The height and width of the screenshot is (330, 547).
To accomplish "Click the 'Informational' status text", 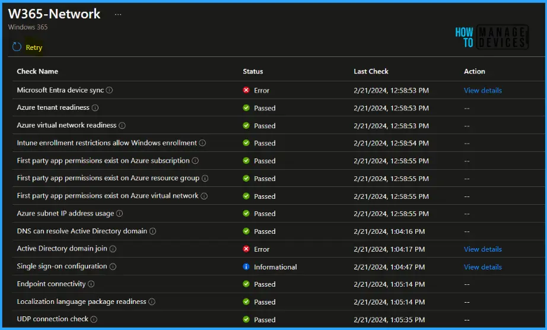I will (275, 267).
